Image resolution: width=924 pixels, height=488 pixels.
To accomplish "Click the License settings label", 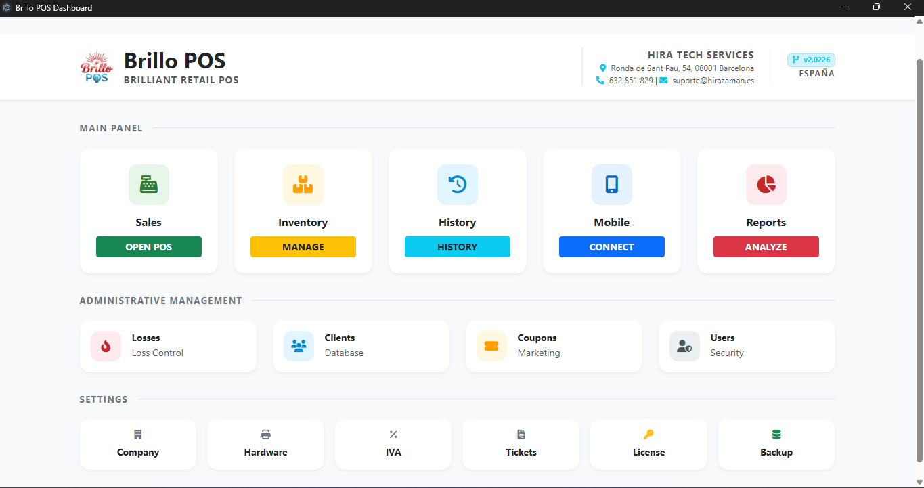I will click(x=648, y=452).
